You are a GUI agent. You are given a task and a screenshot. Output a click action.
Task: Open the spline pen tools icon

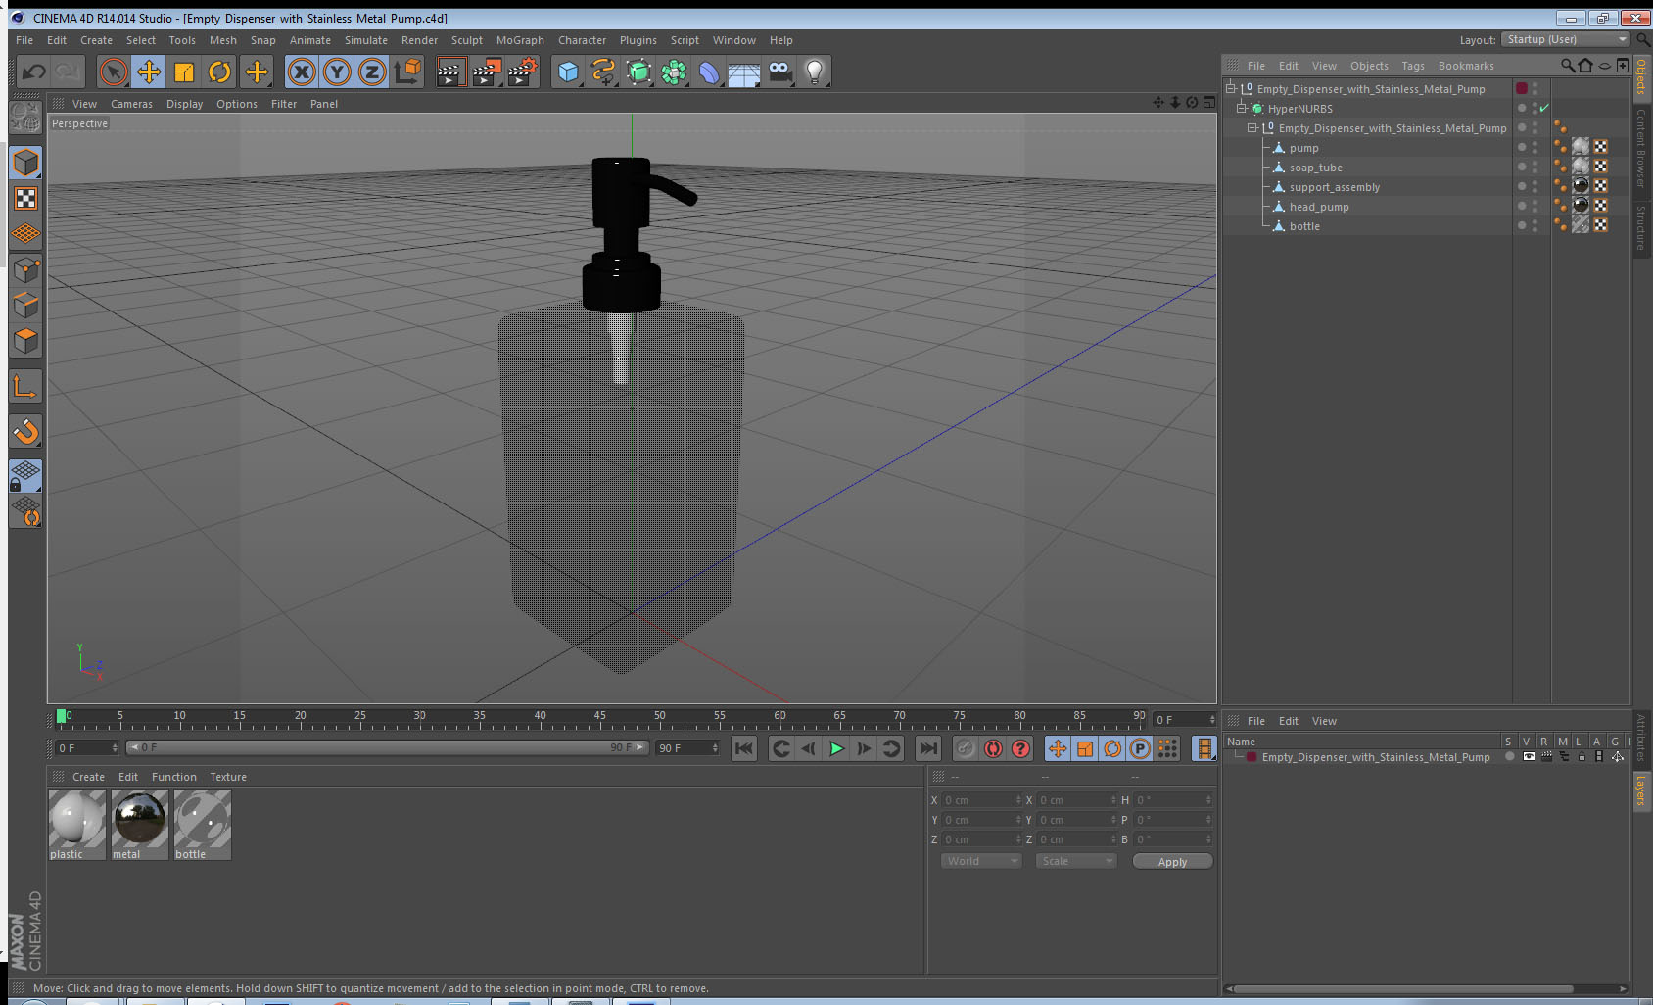click(x=603, y=72)
